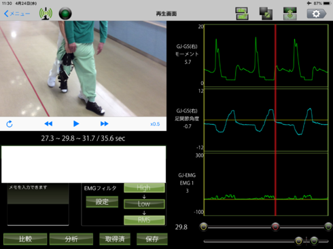Viewport: 333px width, 249px height.
Task: Click the walking video preview
Action: tap(83, 69)
